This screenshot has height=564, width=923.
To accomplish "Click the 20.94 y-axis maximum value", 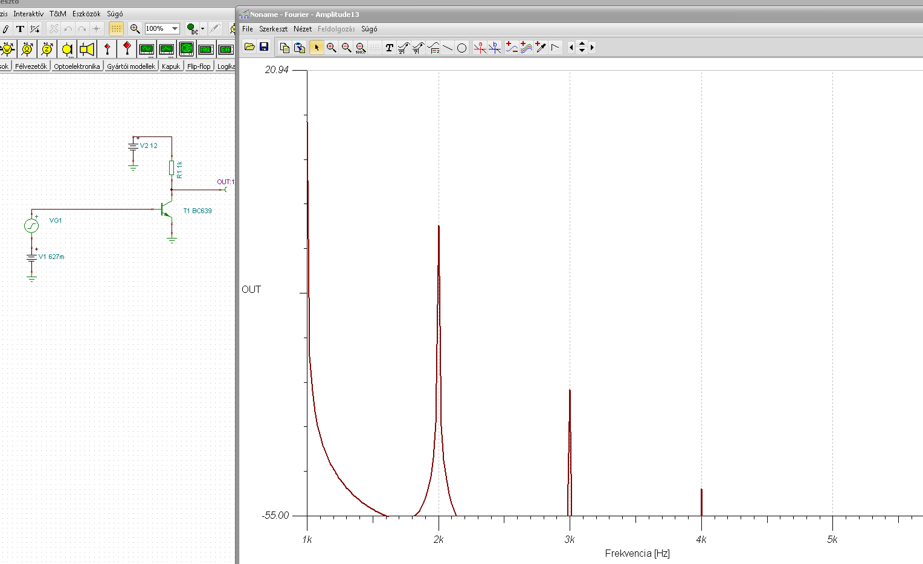I will (277, 70).
